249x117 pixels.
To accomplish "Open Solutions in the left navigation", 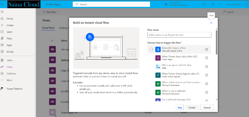I will click(x=11, y=74).
